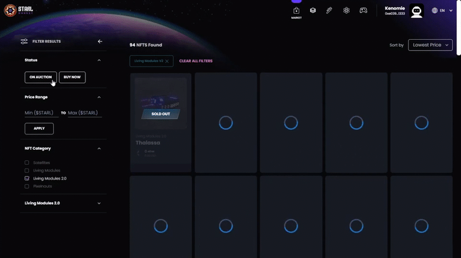Open the Sort by Lowest Price dropdown
The height and width of the screenshot is (258, 461).
tap(430, 45)
